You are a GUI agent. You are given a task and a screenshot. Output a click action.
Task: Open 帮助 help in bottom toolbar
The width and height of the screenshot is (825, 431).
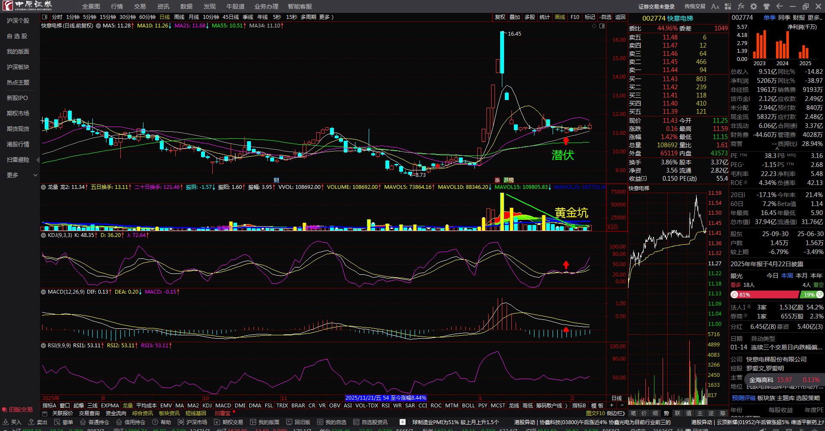click(162, 422)
